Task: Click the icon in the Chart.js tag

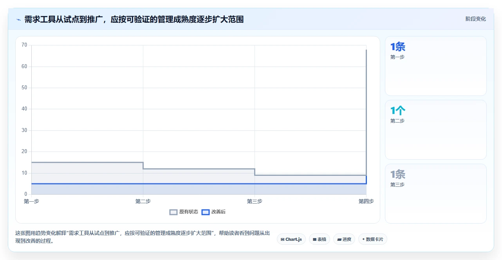Action: pyautogui.click(x=283, y=239)
